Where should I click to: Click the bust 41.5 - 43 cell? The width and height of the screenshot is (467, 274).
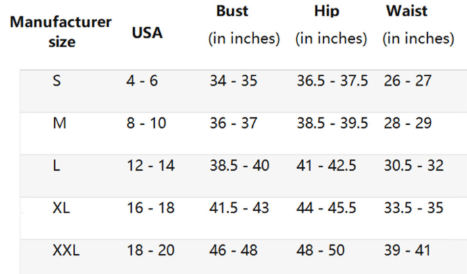click(x=239, y=209)
